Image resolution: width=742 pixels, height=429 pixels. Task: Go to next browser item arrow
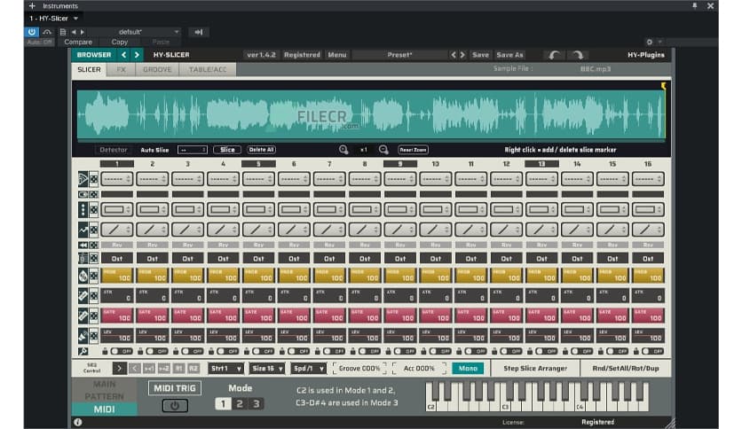coord(137,55)
